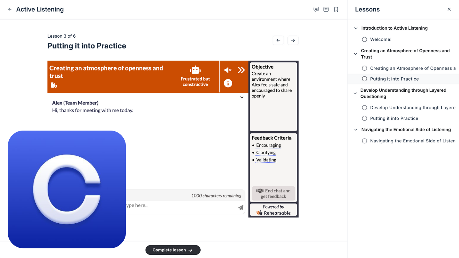
Task: Send message with paper plane icon
Action: click(241, 208)
